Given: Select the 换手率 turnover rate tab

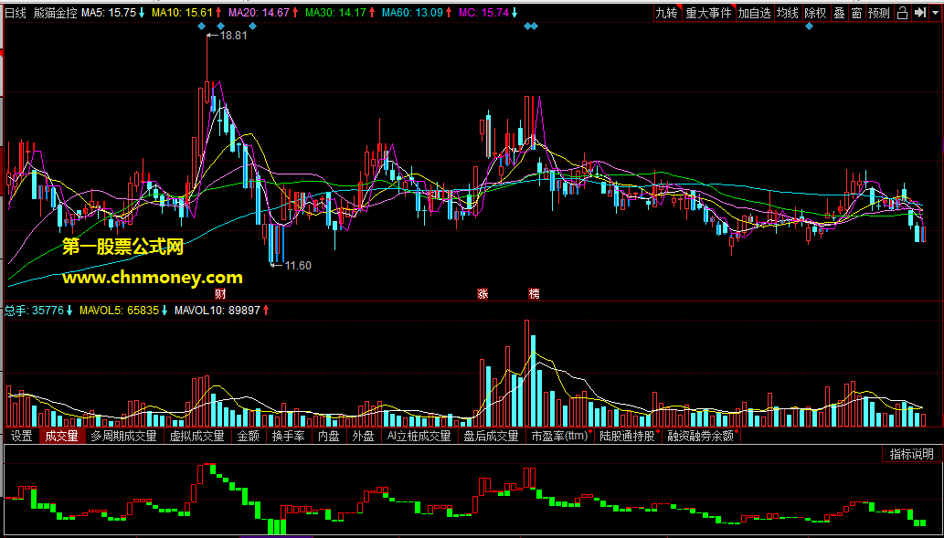Looking at the screenshot, I should [x=289, y=436].
